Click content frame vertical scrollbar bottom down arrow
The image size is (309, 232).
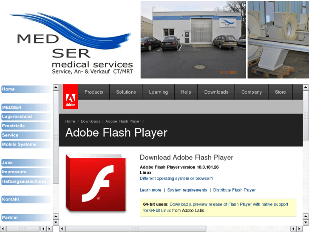306,222
